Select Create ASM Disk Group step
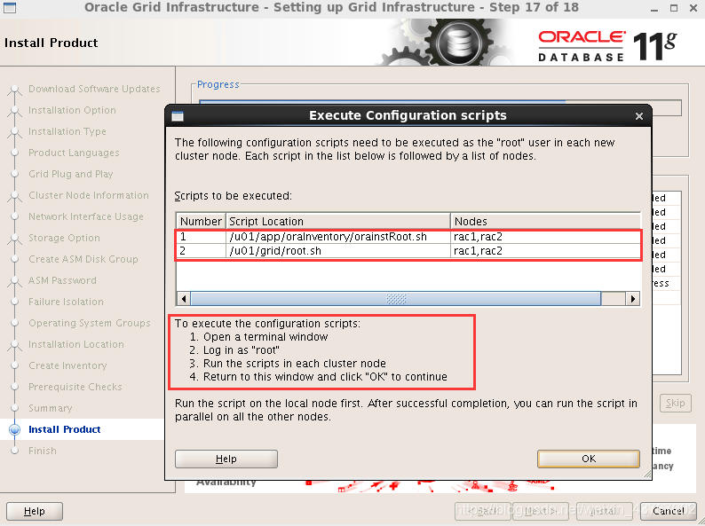This screenshot has width=705, height=526. [83, 259]
